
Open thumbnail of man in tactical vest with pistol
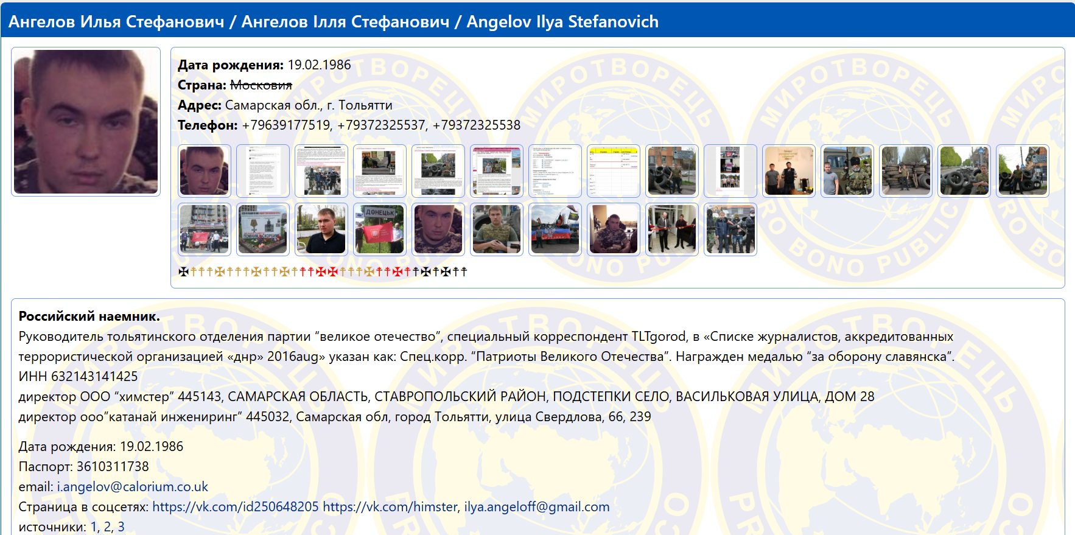click(497, 229)
